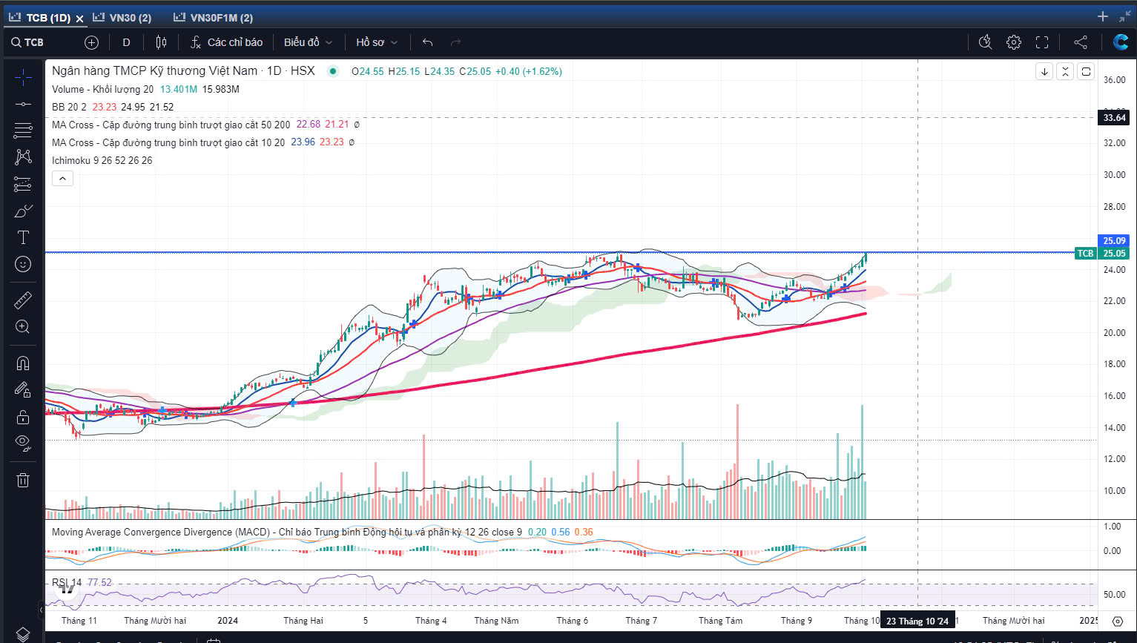Click the MACD indicator legend
Viewport: 1137px width, 643px height.
[287, 532]
